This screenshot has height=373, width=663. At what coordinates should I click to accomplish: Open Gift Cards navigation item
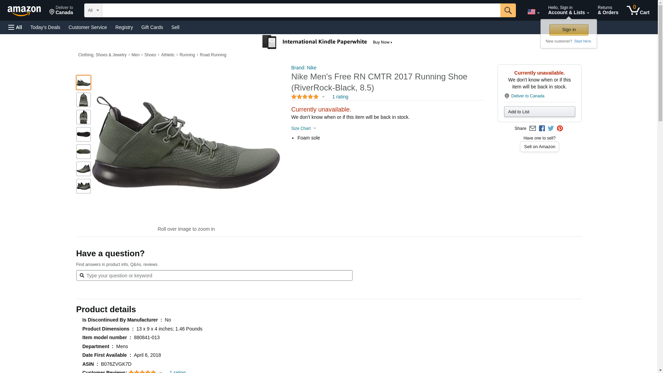[x=152, y=27]
